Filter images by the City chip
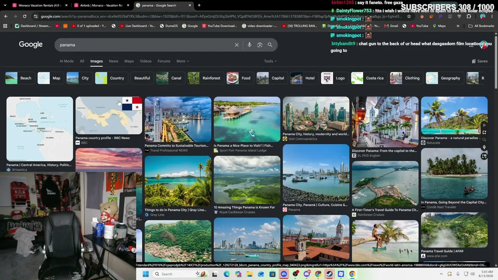The width and height of the screenshot is (498, 280). tap(79, 78)
